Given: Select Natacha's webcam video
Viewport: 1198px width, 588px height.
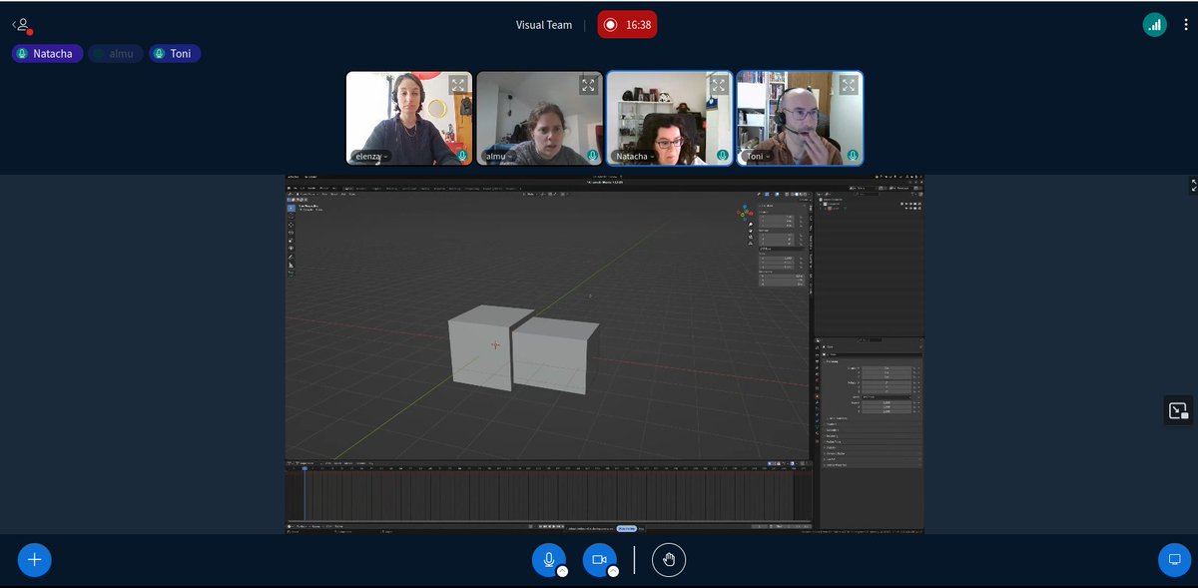Looking at the screenshot, I should tap(670, 118).
